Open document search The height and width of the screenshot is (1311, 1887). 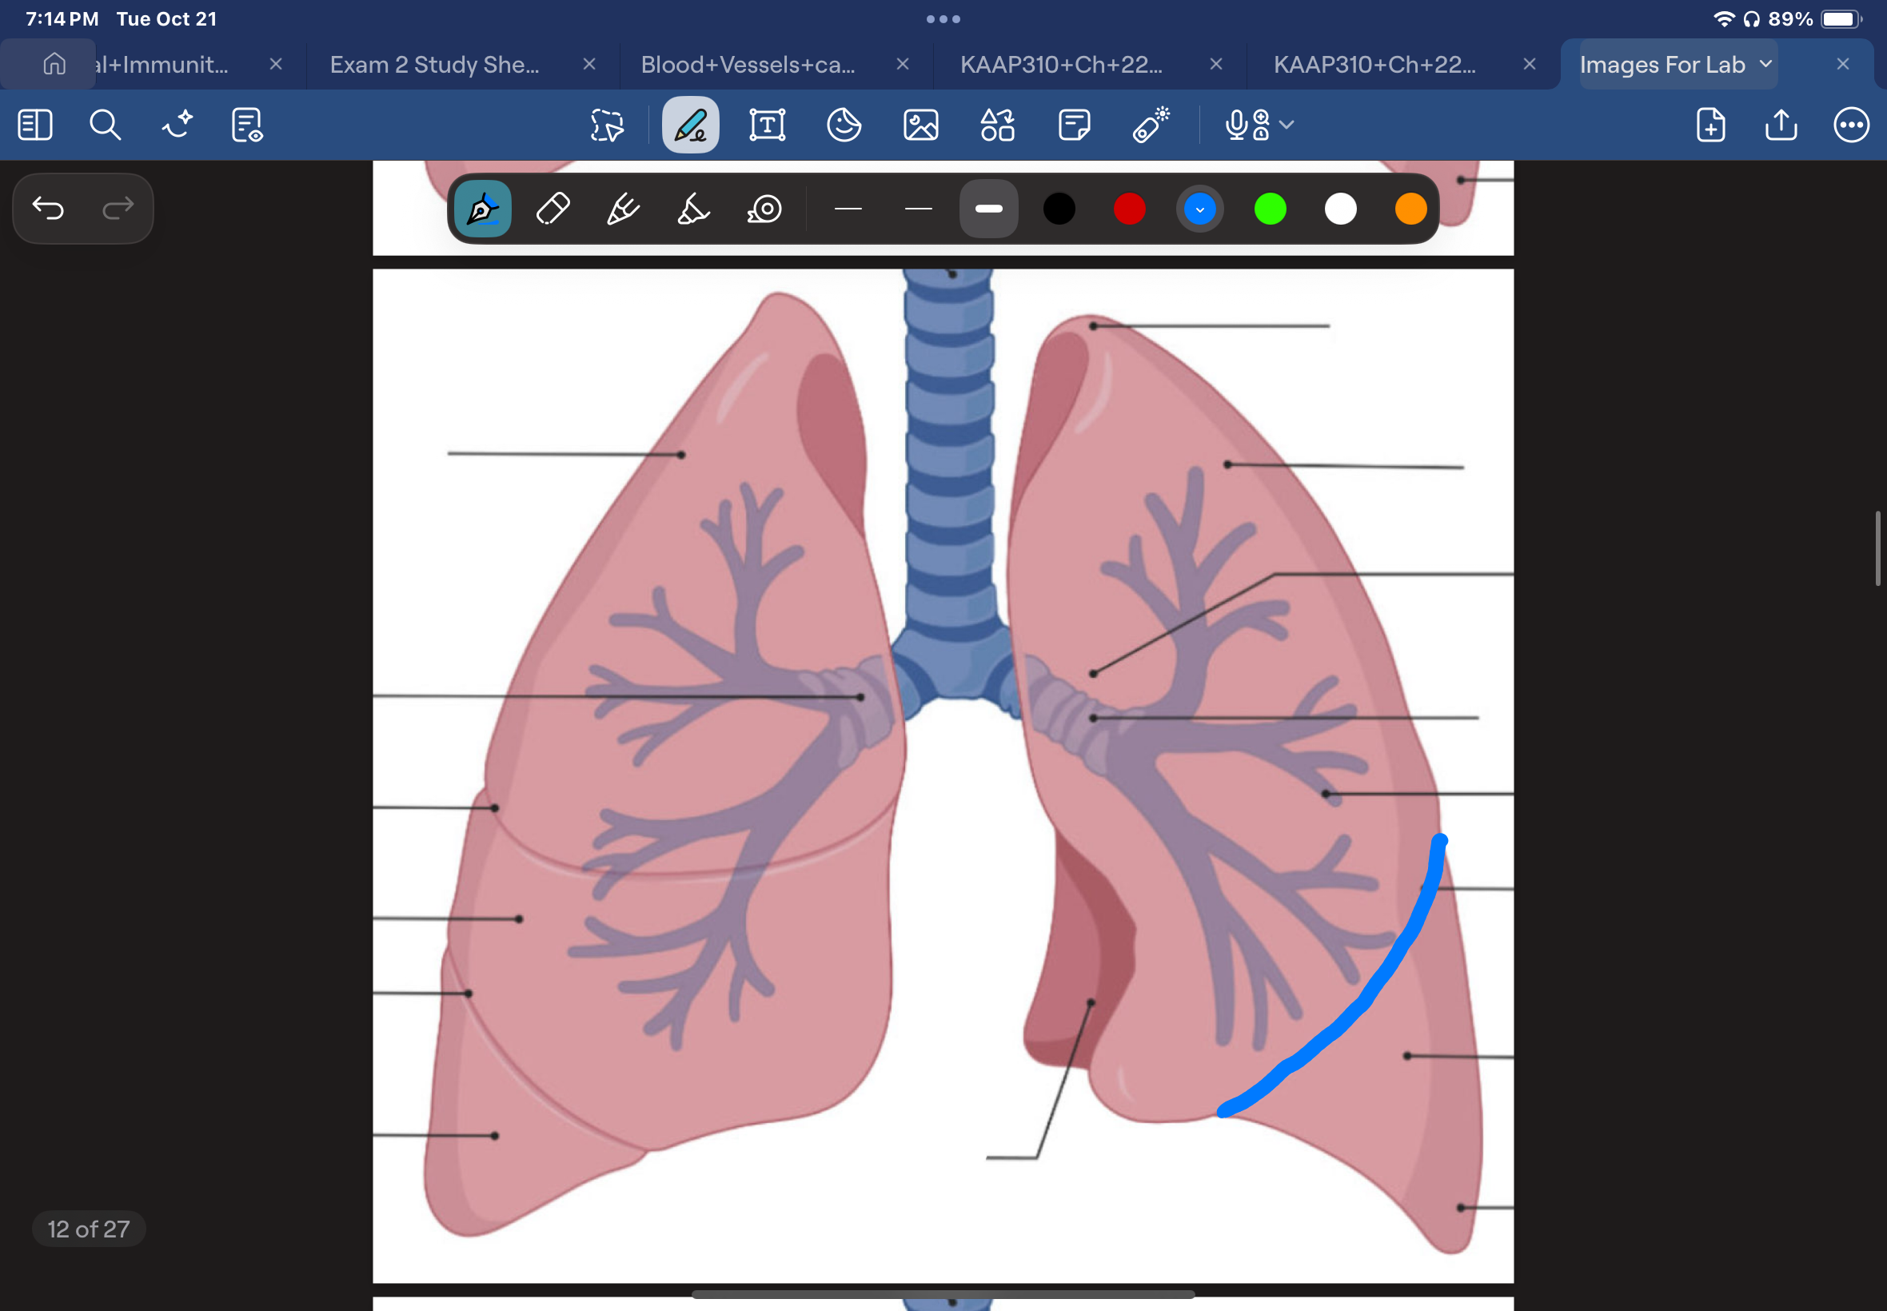pyautogui.click(x=106, y=125)
